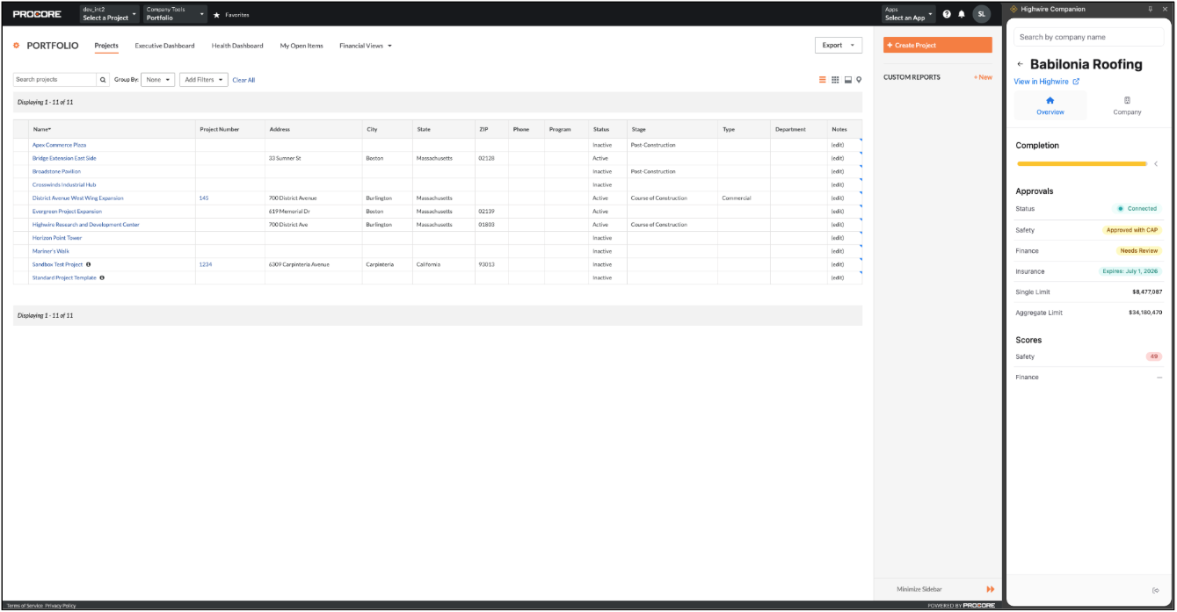Screen dimensions: 1177x612
Task: Go back using the arrow beside Babilonia Roofing
Action: point(1020,64)
